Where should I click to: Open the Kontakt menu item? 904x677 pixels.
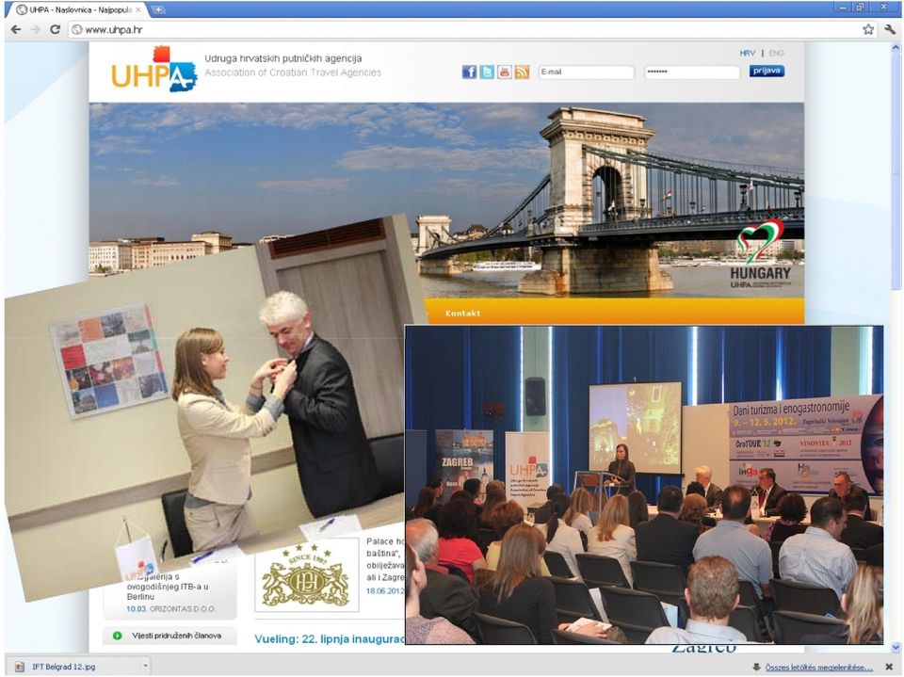coord(462,314)
